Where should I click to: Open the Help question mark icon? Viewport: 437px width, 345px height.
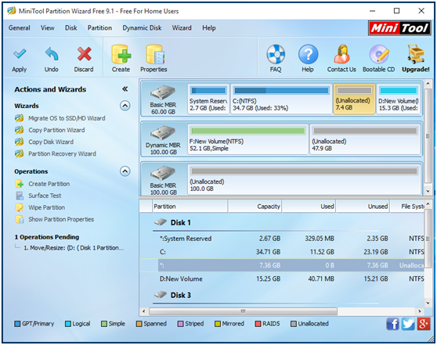pyautogui.click(x=308, y=54)
